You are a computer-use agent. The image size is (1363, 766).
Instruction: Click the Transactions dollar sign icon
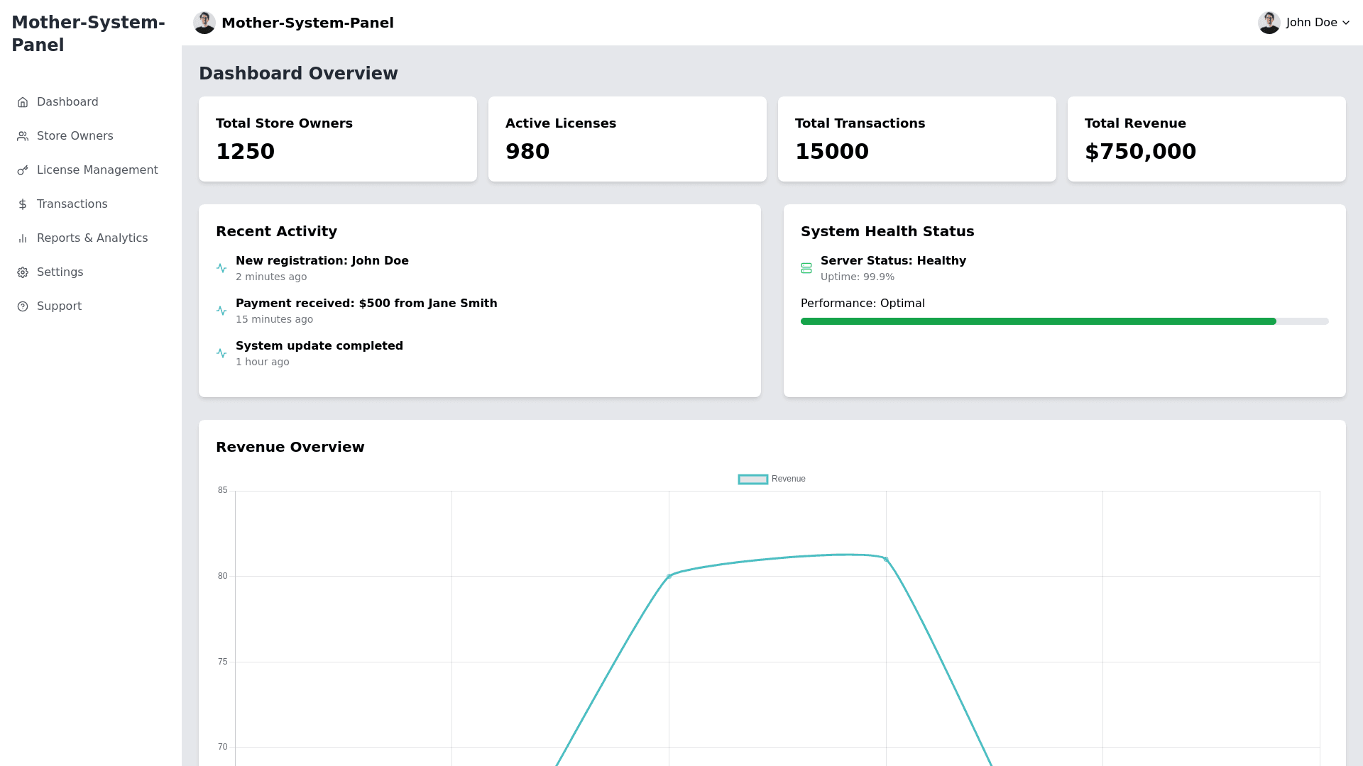23,204
